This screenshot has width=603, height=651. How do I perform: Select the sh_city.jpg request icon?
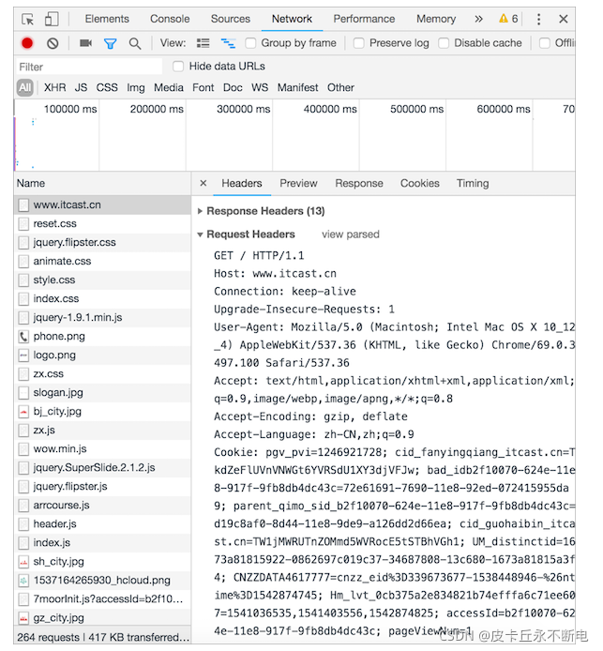click(23, 562)
